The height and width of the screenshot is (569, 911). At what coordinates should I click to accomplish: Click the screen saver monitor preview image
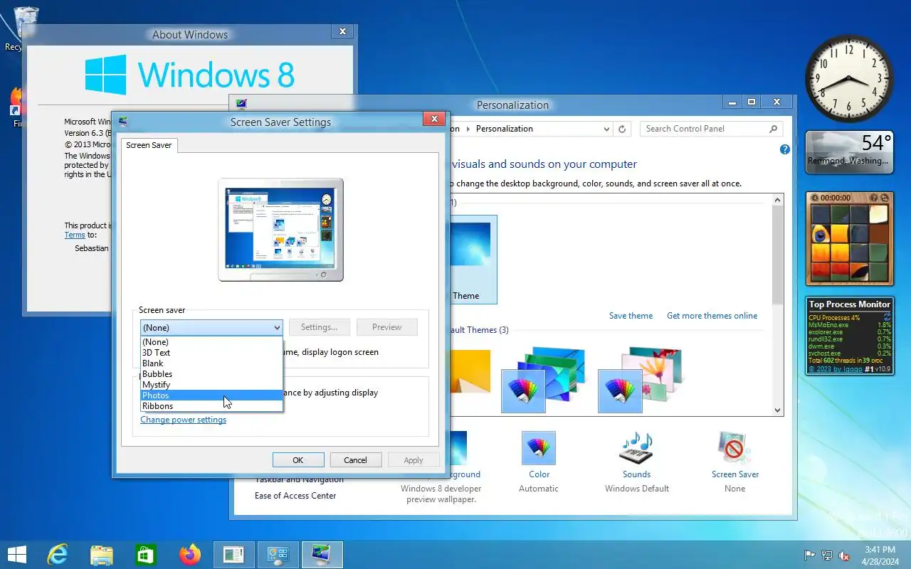pos(280,229)
